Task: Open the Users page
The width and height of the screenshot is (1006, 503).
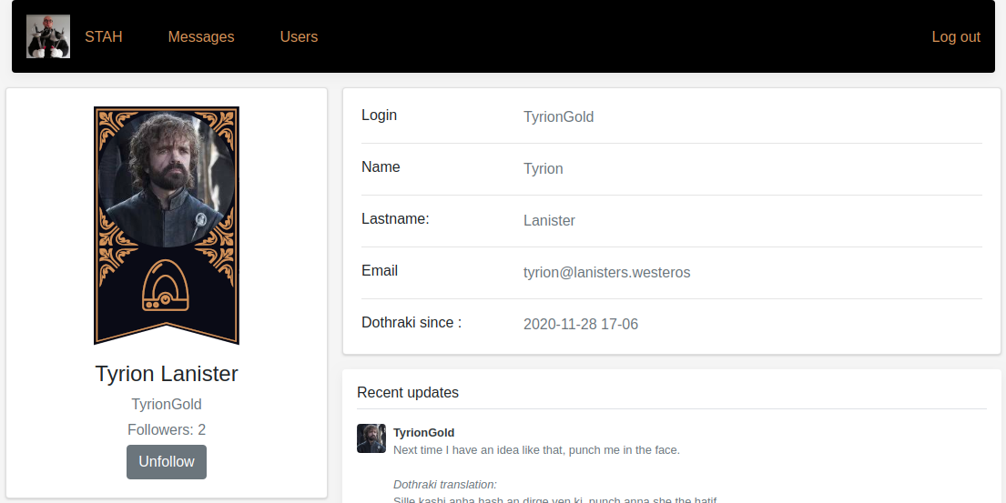Action: point(299,36)
